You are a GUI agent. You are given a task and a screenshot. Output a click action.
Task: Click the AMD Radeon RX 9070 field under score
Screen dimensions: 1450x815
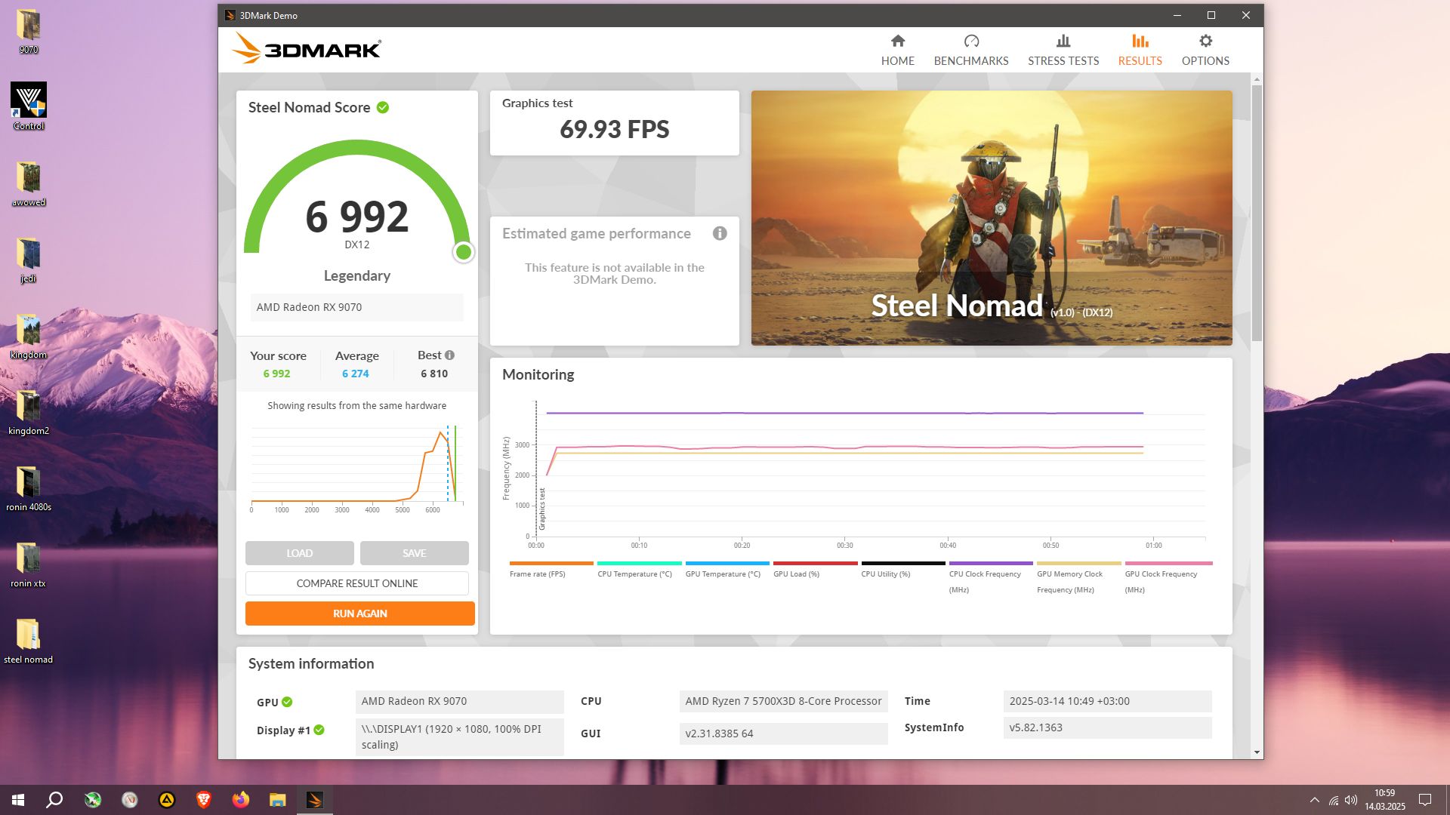pyautogui.click(x=356, y=307)
